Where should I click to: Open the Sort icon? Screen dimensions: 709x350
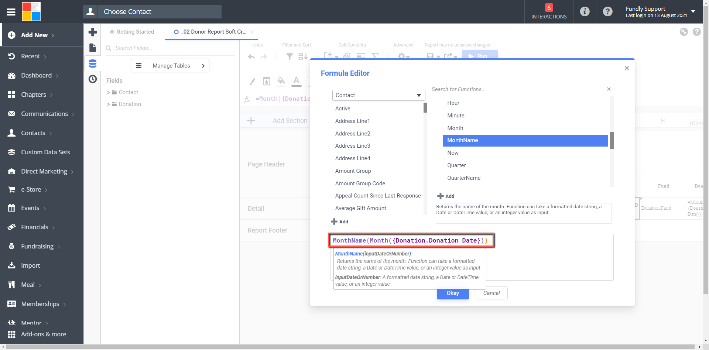coord(303,56)
